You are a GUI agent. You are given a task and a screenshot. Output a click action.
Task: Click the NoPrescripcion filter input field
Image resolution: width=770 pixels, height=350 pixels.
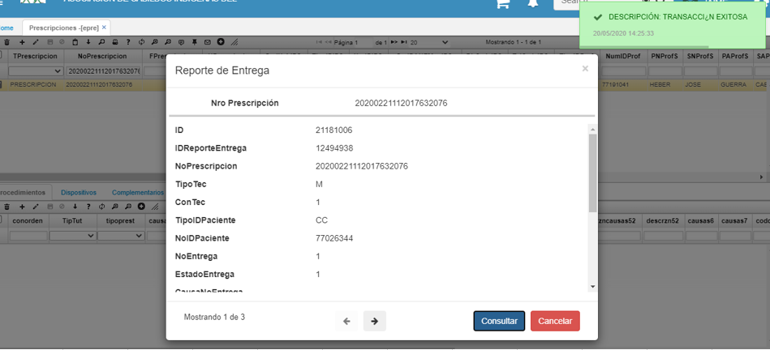[x=104, y=71]
